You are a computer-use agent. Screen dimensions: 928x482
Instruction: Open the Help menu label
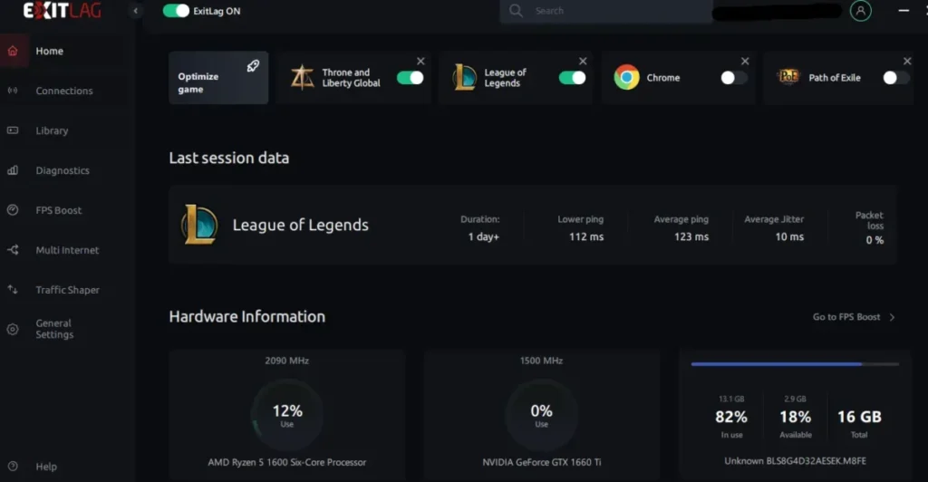coord(46,466)
